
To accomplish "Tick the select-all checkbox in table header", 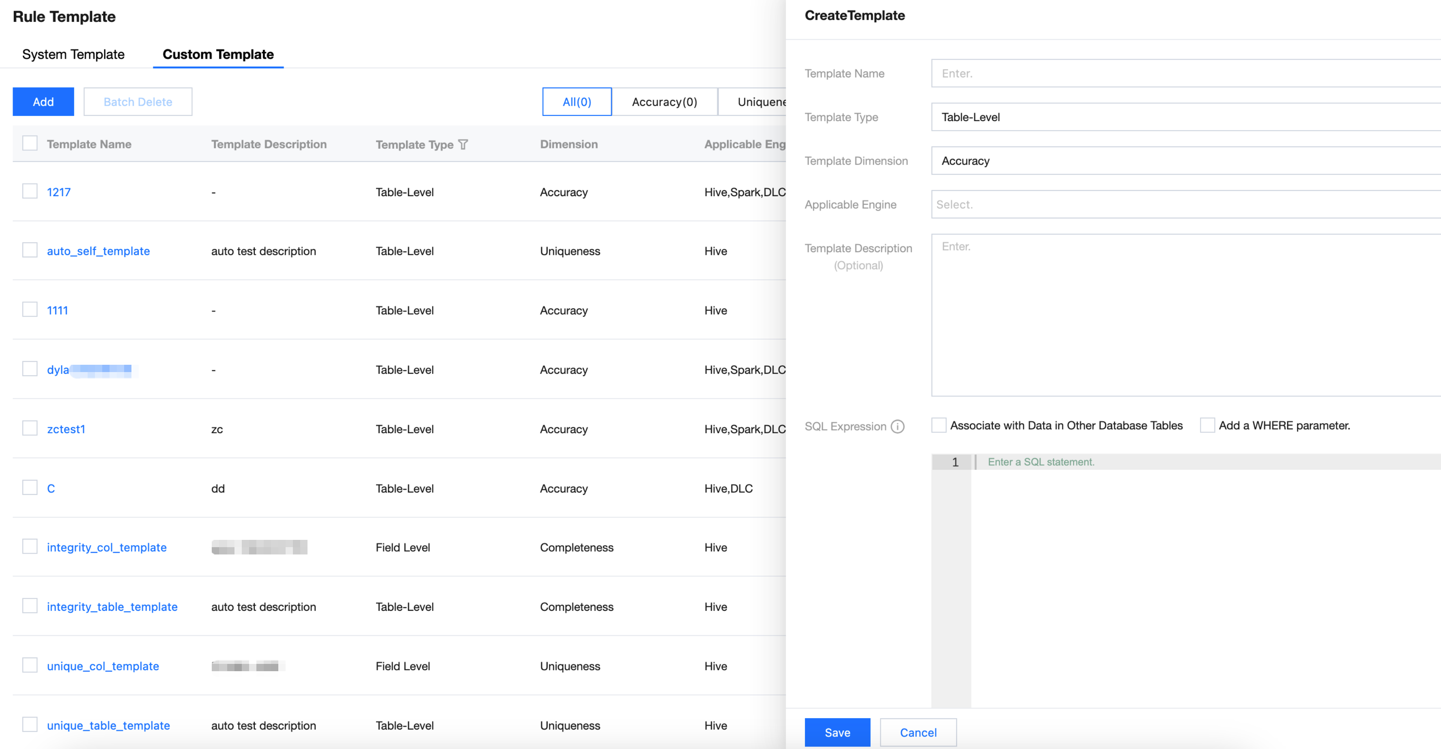I will pyautogui.click(x=30, y=143).
